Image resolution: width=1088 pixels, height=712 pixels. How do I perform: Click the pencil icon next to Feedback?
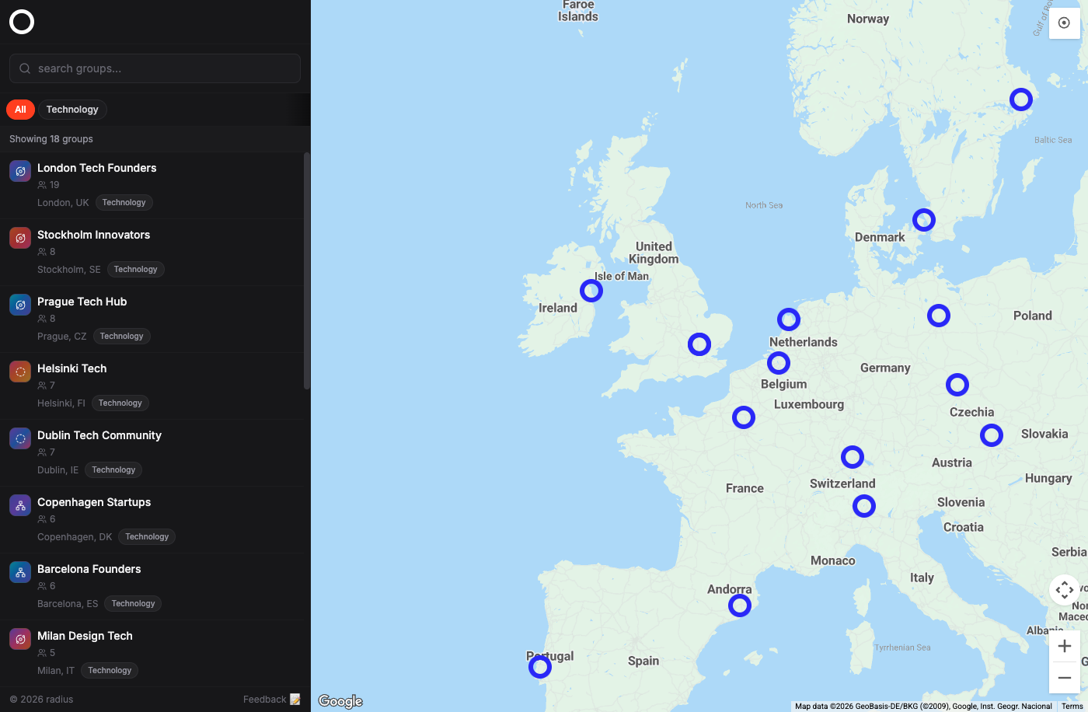click(296, 699)
